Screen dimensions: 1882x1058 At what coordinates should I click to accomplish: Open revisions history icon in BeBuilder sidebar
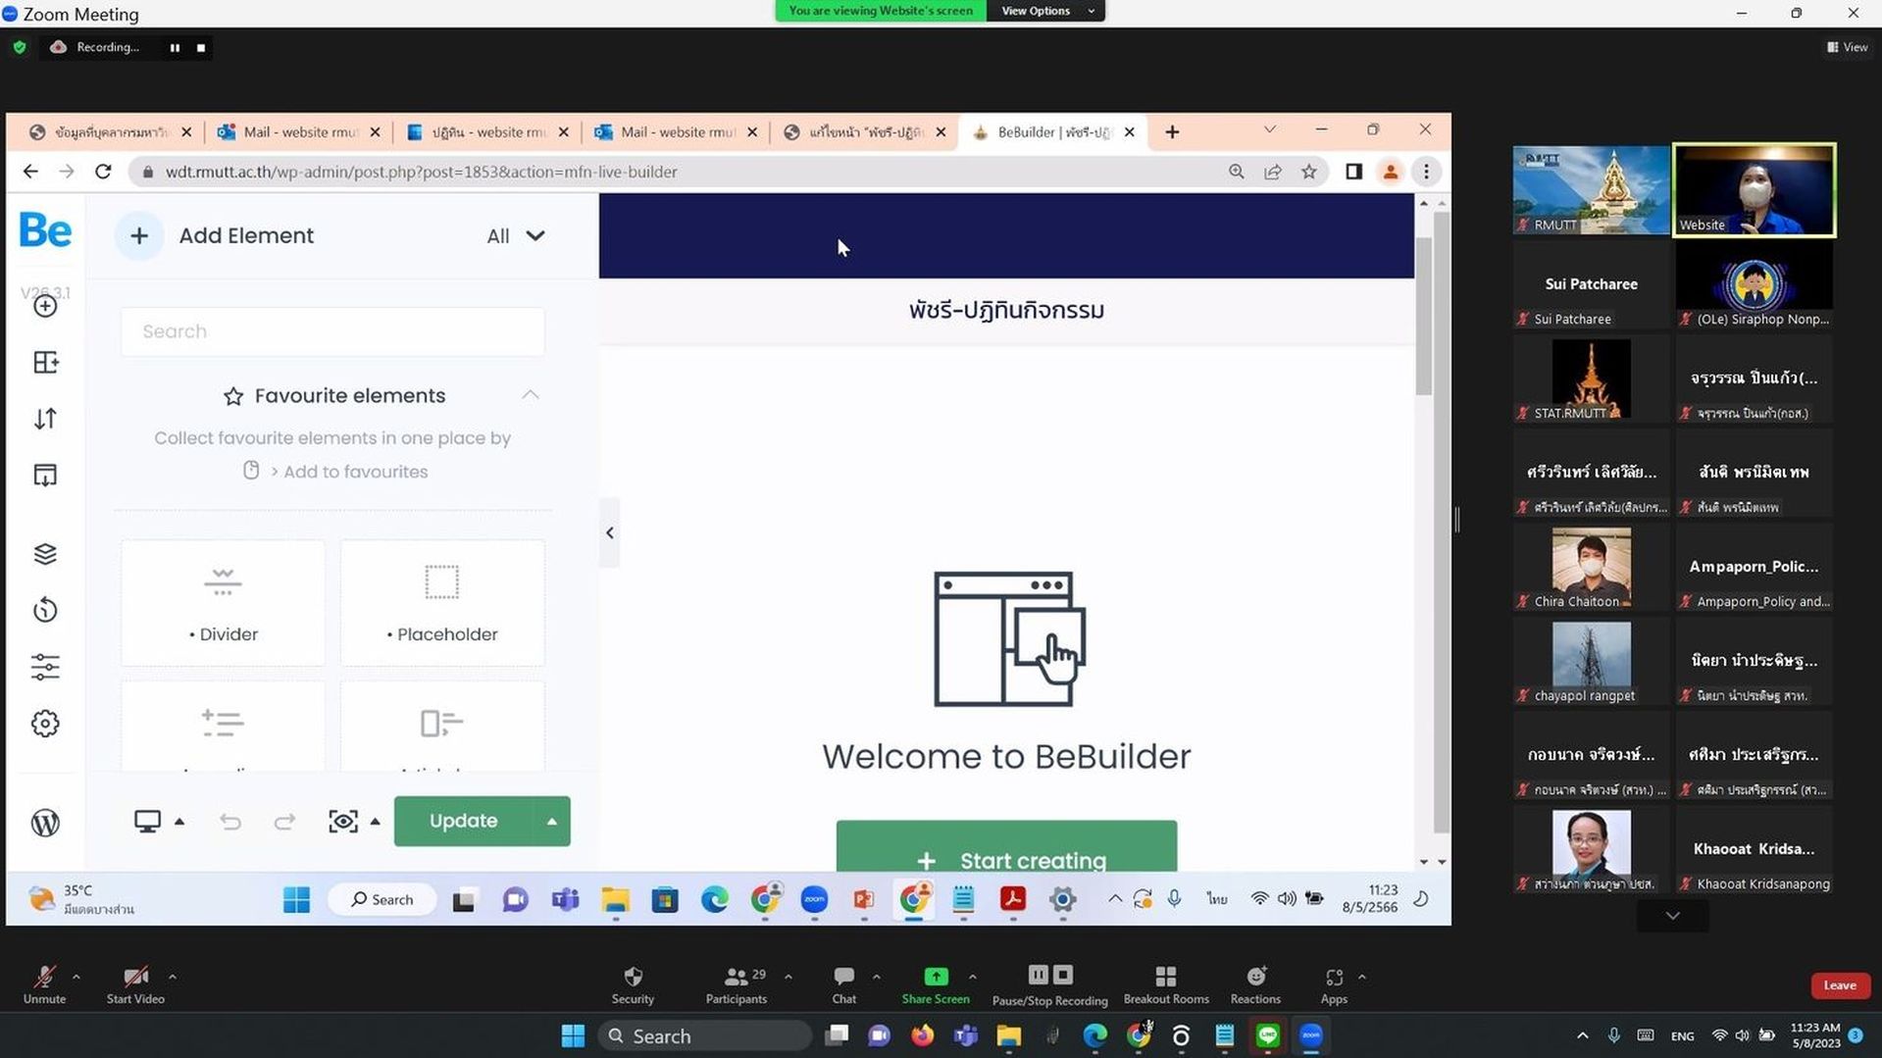(45, 610)
